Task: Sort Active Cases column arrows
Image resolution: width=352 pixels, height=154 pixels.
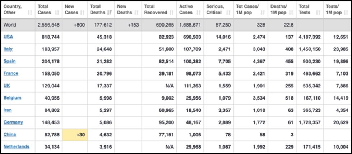Action: pyautogui.click(x=198, y=13)
